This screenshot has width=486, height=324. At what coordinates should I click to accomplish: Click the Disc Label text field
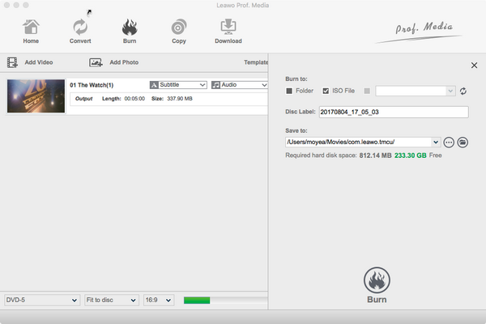click(x=394, y=112)
